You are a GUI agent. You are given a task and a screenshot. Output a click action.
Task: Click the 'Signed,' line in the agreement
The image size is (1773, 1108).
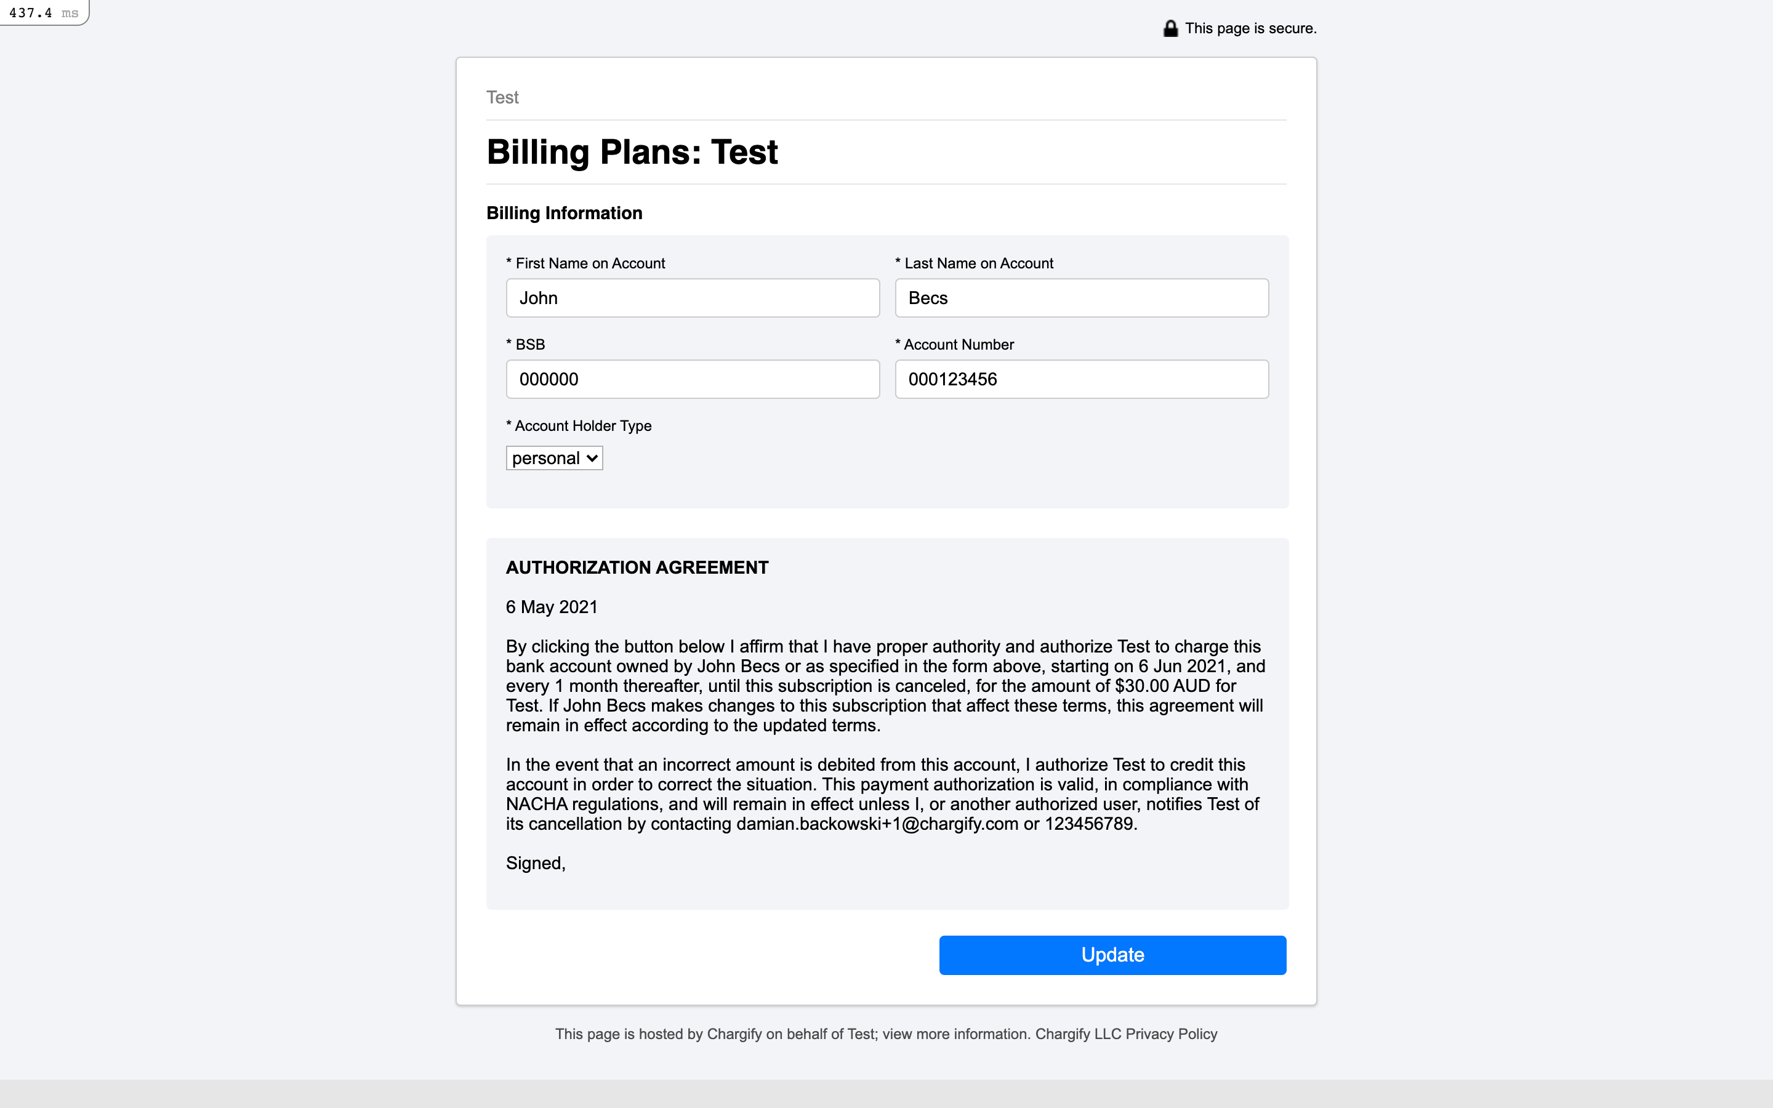(536, 863)
